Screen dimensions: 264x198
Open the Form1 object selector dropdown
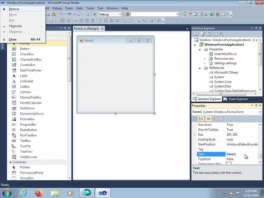[x=260, y=112]
